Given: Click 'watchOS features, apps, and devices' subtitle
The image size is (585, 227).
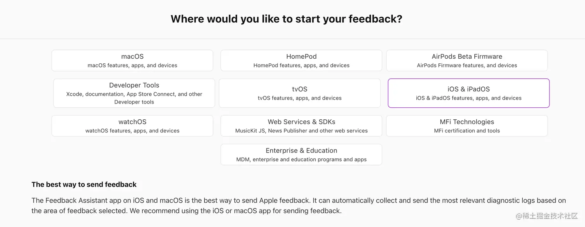Looking at the screenshot, I should click(132, 131).
